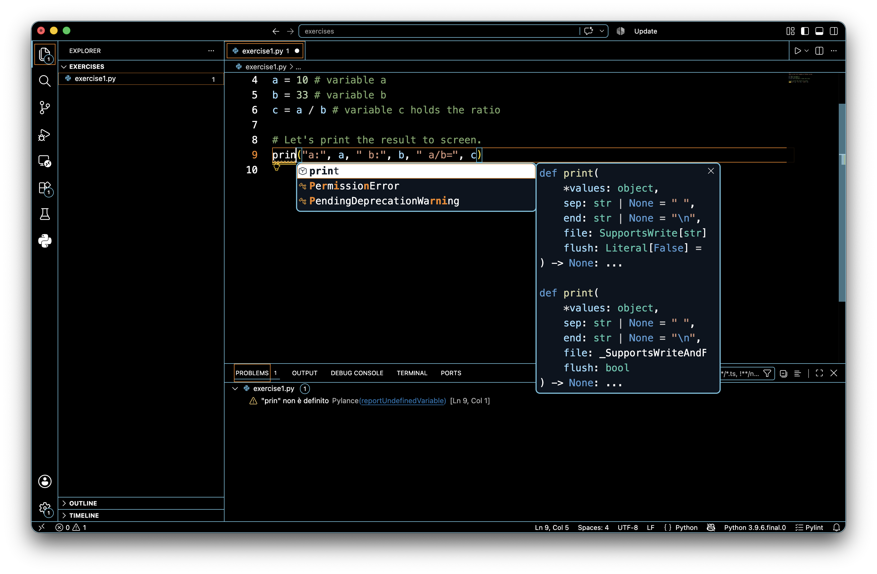
Task: Toggle the bottom panel visibility
Action: (819, 31)
